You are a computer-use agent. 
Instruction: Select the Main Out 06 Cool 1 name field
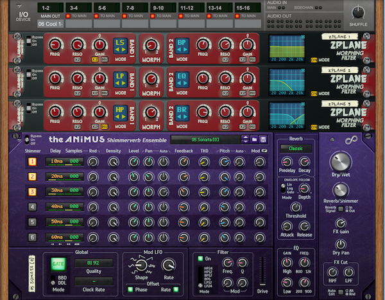(50, 24)
